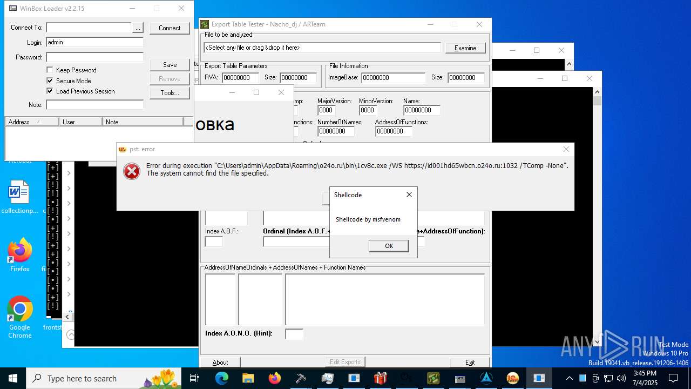This screenshot has height=389, width=691.
Task: Open the volume control tray icon
Action: click(621, 378)
